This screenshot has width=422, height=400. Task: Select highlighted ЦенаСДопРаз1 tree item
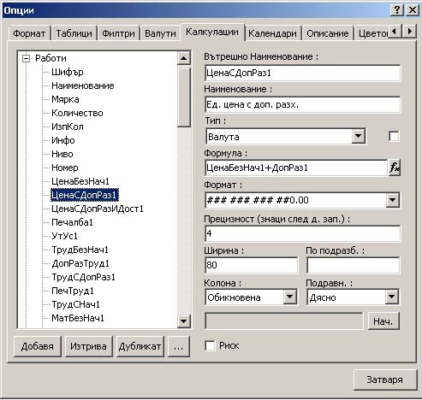(x=84, y=195)
